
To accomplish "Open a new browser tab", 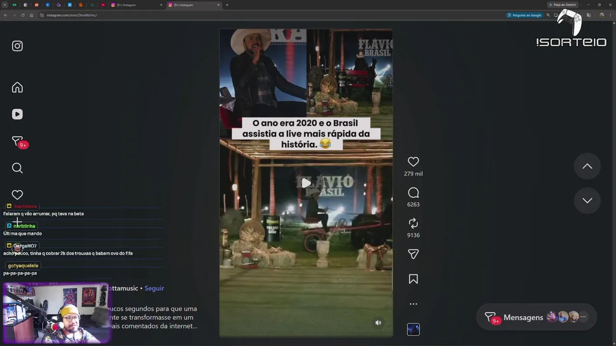I will (227, 5).
